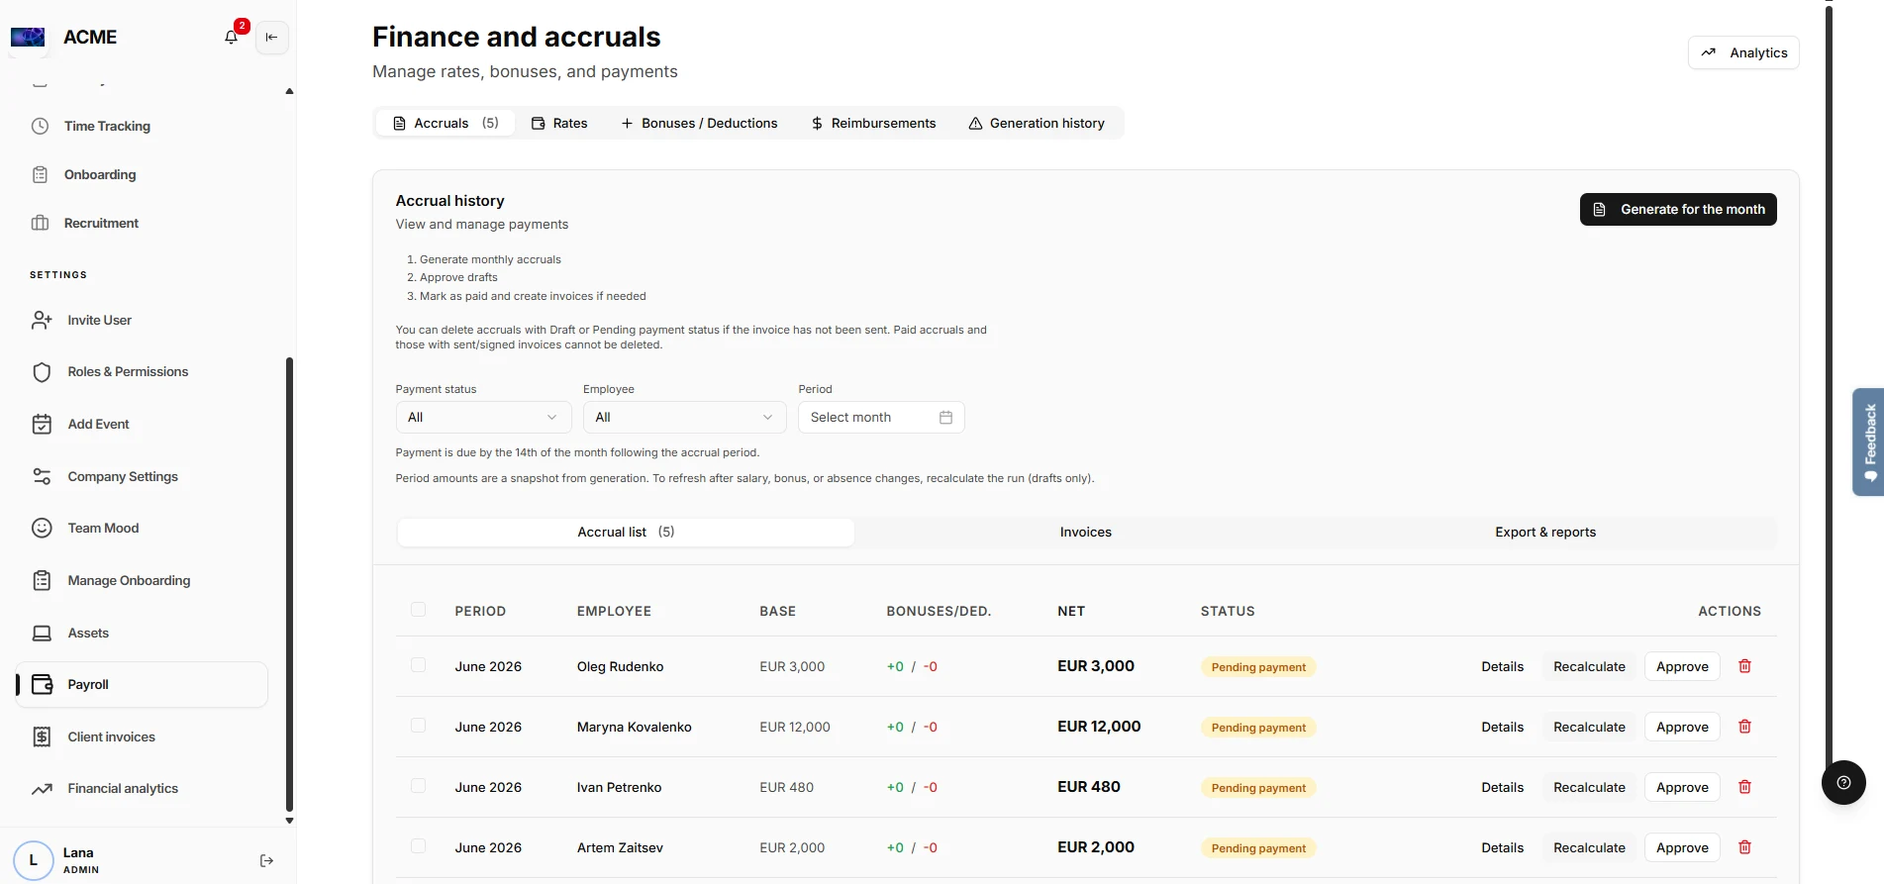Image resolution: width=1884 pixels, height=884 pixels.
Task: Recalculate Maryna Kovalenko's accrual
Action: [1589, 727]
